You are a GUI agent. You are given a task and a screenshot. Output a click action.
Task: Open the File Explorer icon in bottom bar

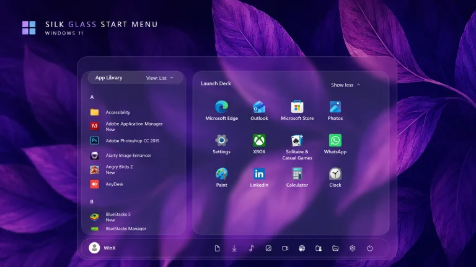(x=335, y=248)
